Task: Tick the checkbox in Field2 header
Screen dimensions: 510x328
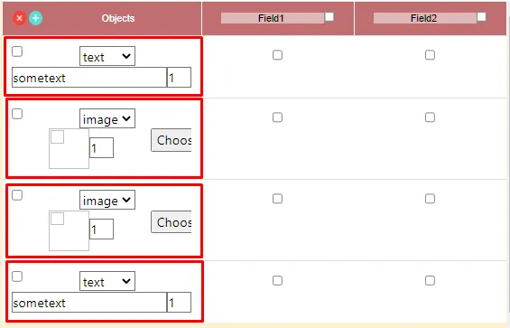Action: click(x=482, y=16)
